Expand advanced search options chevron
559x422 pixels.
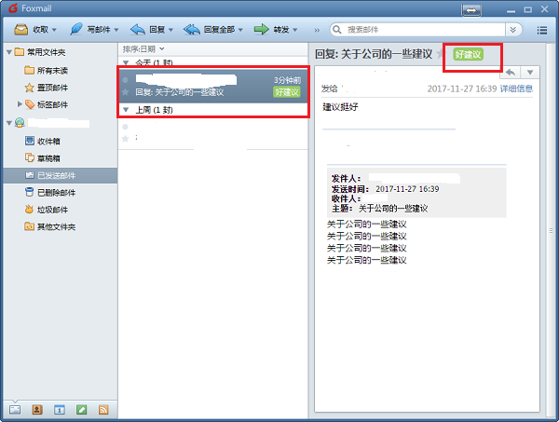point(513,30)
